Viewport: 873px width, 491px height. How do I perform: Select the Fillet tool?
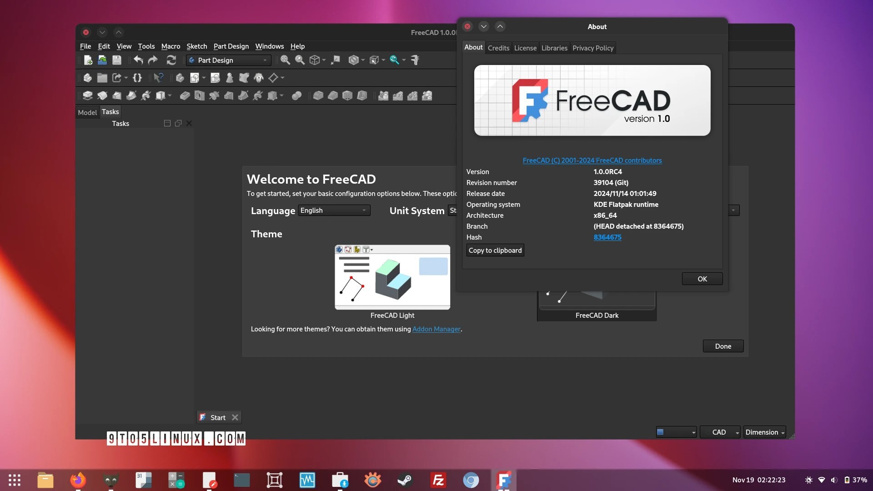tap(318, 95)
